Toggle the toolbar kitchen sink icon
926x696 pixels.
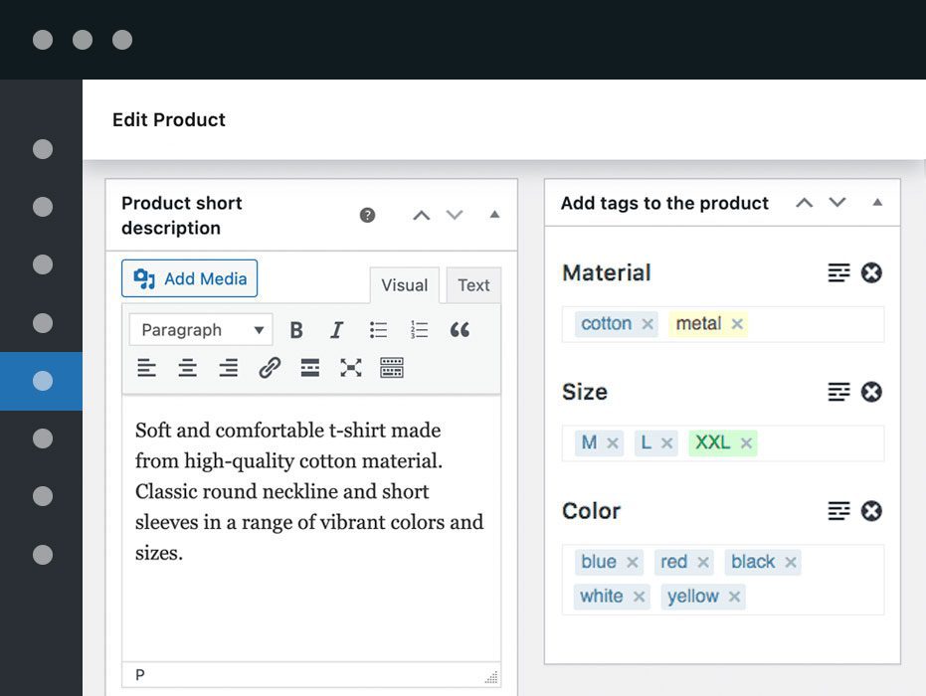point(392,368)
